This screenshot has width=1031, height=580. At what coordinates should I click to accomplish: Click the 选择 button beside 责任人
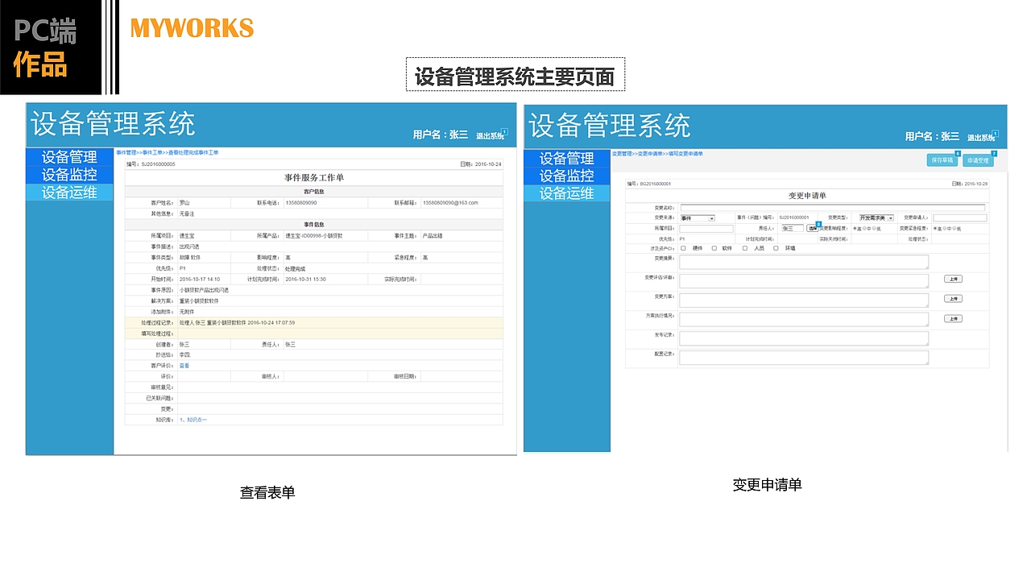coord(812,228)
